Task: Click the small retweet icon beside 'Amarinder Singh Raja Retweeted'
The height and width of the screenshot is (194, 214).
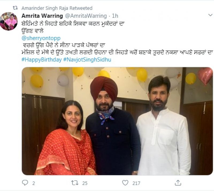Action: pos(15,8)
